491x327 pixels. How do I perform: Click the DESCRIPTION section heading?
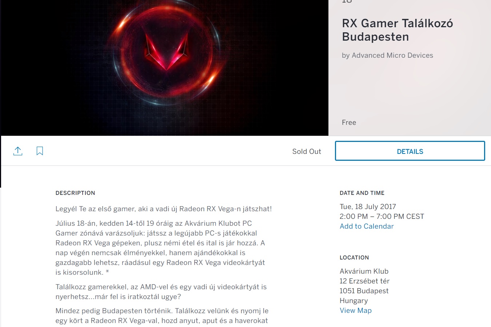[x=75, y=193]
